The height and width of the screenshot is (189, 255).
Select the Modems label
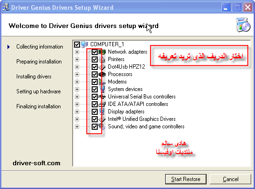coord(117,82)
